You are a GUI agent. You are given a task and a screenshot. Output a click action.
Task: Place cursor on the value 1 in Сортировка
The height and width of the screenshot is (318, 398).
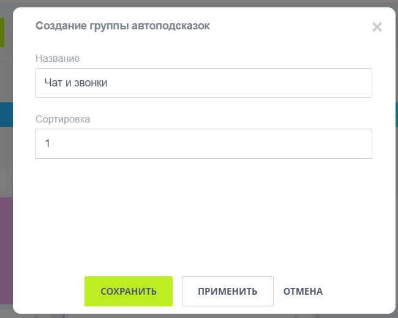pyautogui.click(x=47, y=143)
